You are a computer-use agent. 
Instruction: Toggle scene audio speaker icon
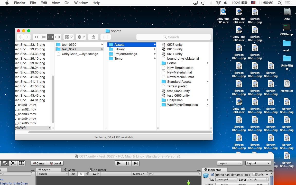[x=87, y=174]
